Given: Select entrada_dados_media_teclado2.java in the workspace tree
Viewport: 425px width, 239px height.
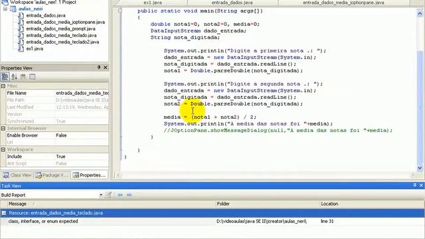Looking at the screenshot, I should point(62,42).
